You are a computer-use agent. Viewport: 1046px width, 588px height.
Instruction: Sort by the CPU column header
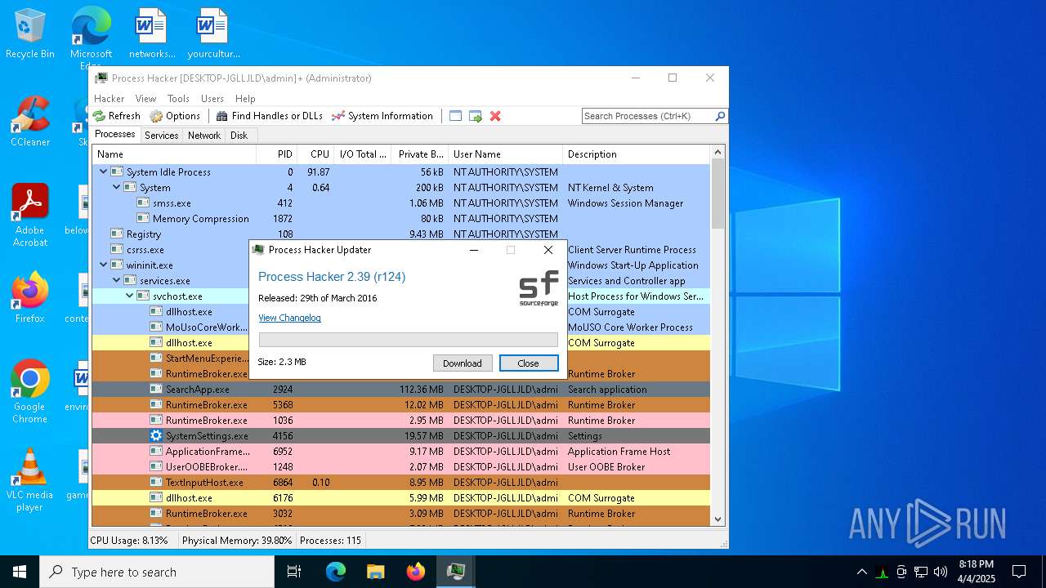coord(315,154)
